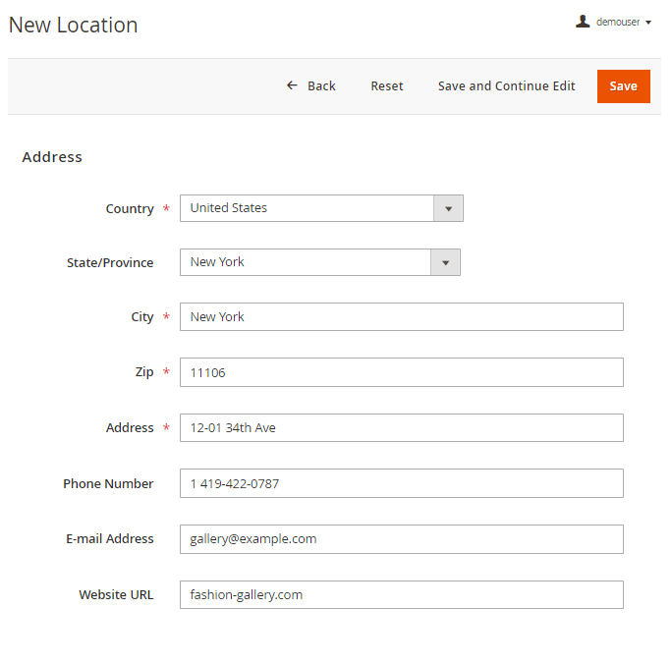The height and width of the screenshot is (664, 672).
Task: Open the demouser account menu caret
Action: pos(648,23)
